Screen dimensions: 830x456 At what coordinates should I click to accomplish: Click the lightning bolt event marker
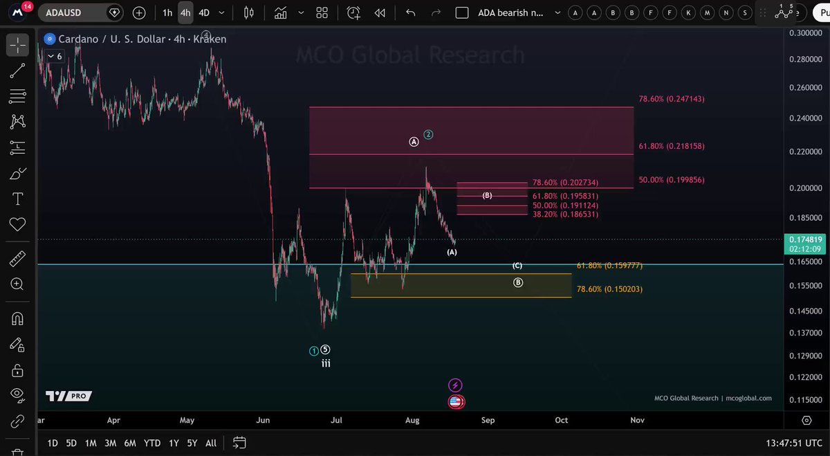(x=455, y=385)
